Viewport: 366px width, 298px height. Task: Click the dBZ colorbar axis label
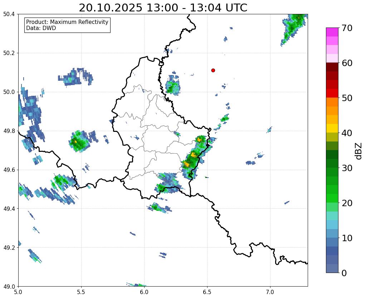[359, 151]
